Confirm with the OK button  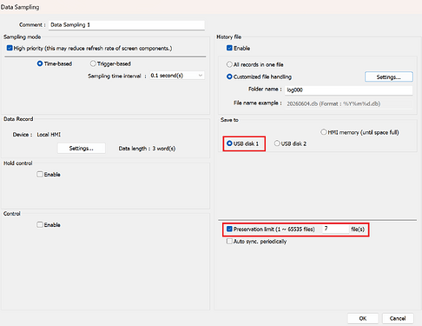(x=363, y=318)
